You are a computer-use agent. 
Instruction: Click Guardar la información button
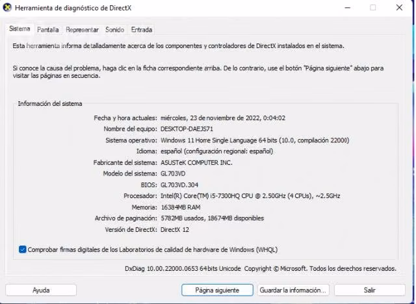click(x=293, y=290)
